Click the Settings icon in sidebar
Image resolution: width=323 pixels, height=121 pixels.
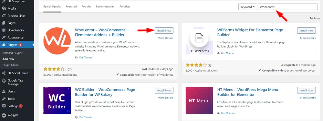pyautogui.click(x=4, y=106)
